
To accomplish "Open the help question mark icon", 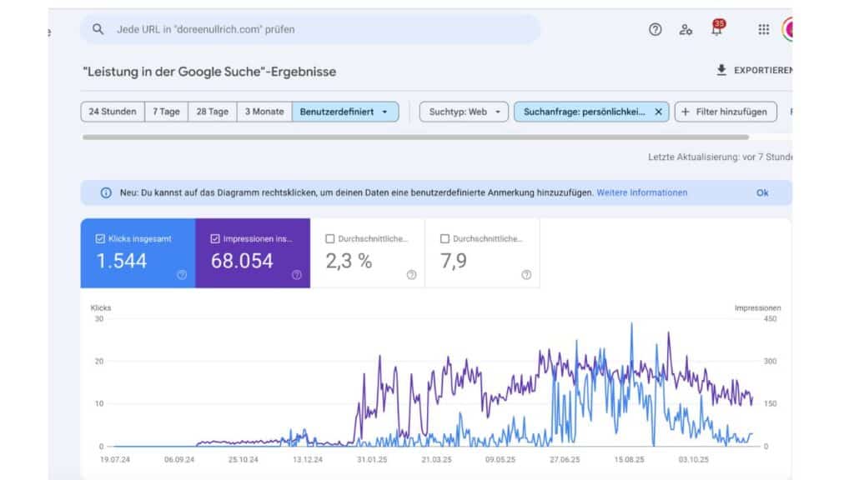I will point(656,29).
